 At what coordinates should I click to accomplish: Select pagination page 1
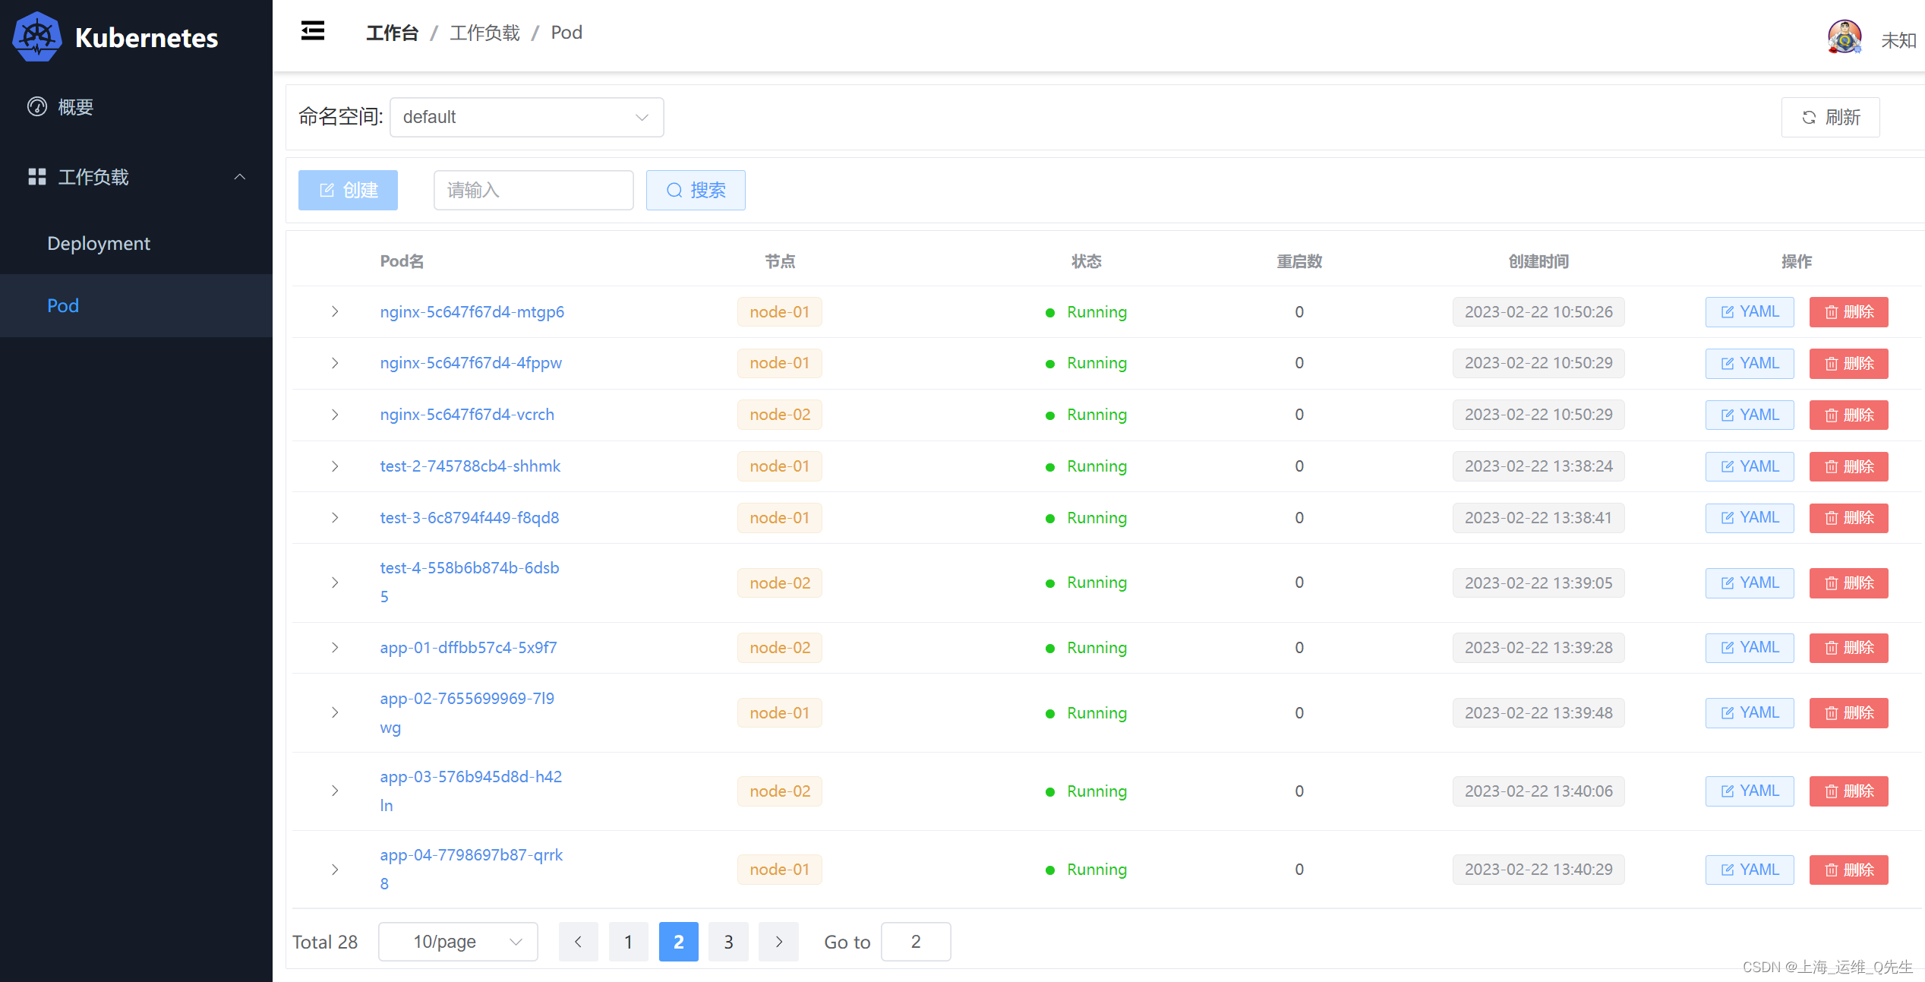click(629, 942)
